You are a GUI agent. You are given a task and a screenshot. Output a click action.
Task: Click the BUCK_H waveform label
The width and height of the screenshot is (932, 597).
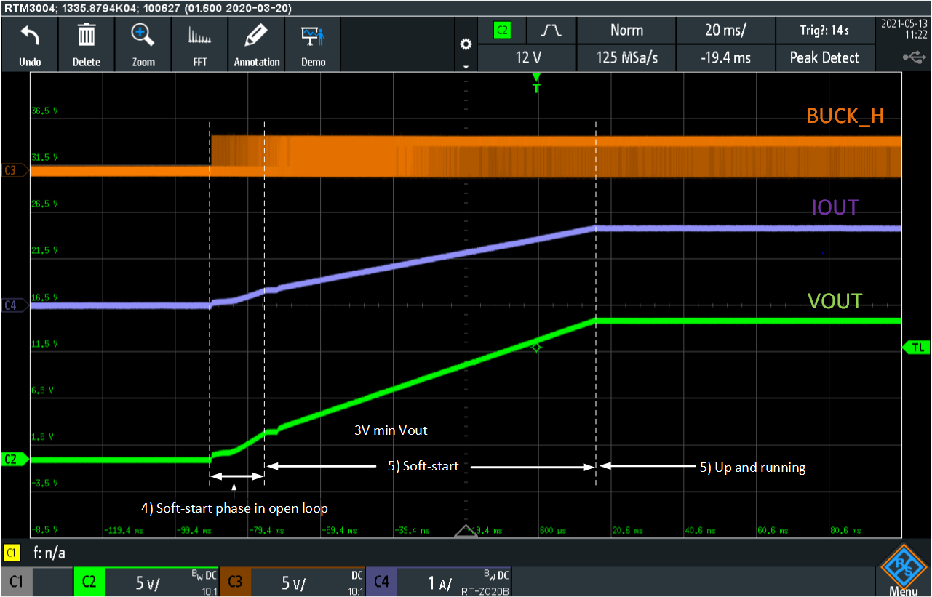[845, 116]
